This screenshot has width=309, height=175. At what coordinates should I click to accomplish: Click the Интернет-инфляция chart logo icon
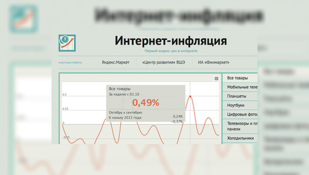(67, 43)
